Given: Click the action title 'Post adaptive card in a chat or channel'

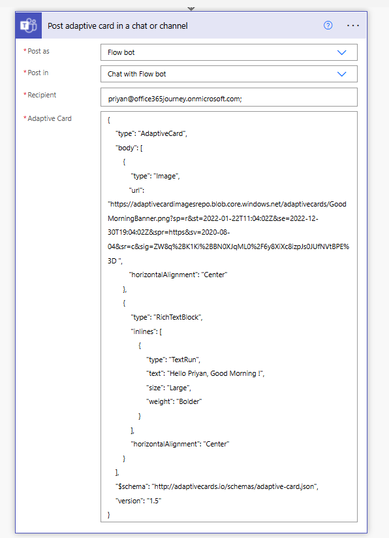Looking at the screenshot, I should (x=117, y=25).
